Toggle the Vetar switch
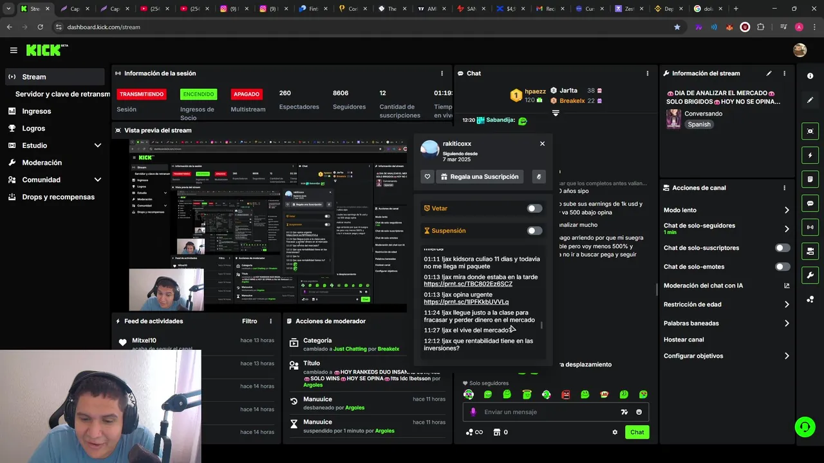The width and height of the screenshot is (824, 463). 534,208
